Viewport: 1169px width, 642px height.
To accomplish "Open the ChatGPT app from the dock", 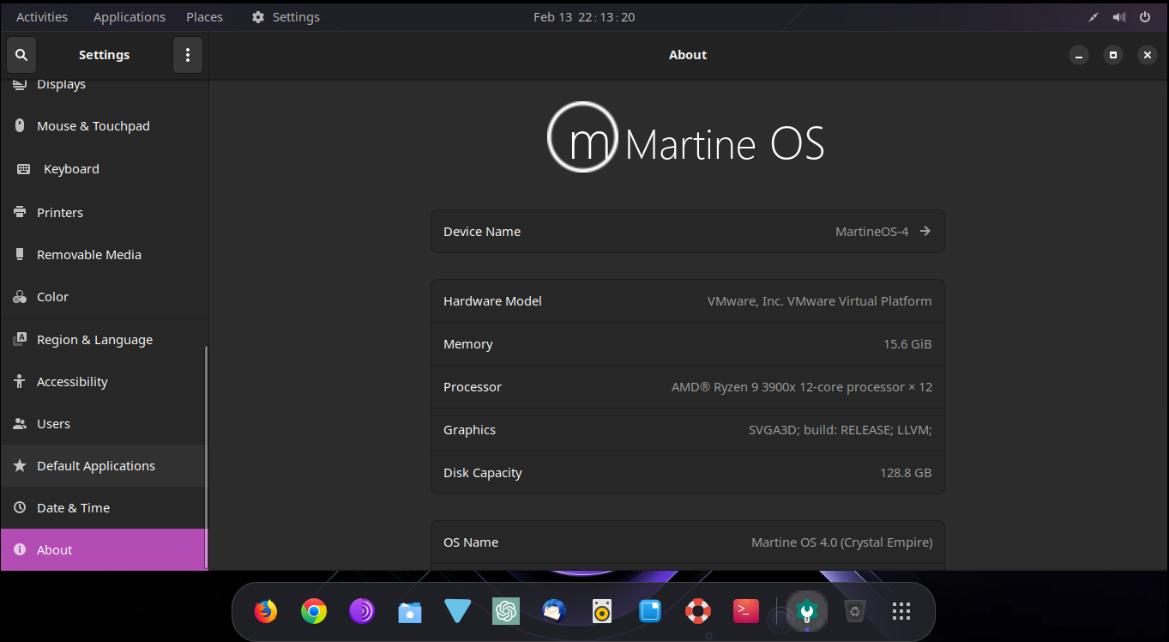I will (x=506, y=611).
